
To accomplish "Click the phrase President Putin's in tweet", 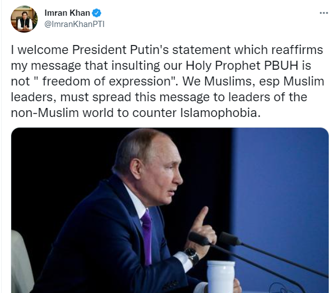I will pos(120,49).
